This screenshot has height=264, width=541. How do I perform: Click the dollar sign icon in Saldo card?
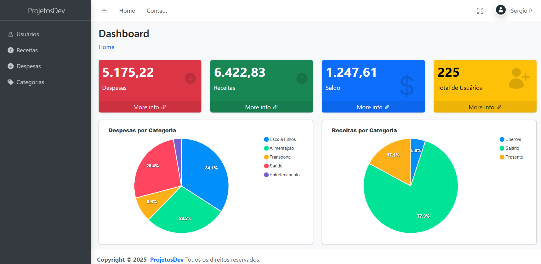[x=407, y=85]
